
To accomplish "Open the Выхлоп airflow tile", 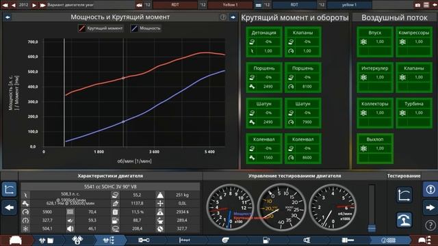I will pos(375,149).
